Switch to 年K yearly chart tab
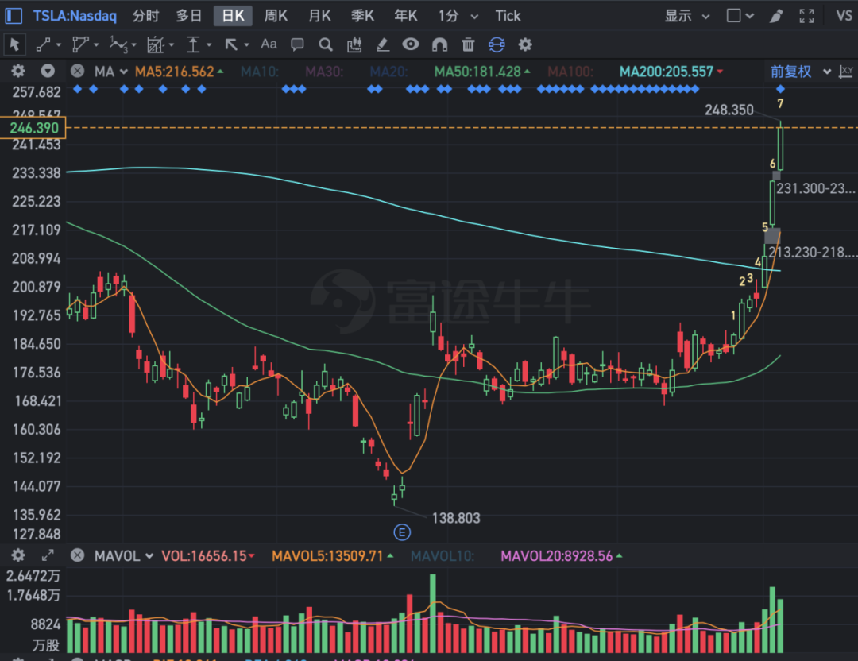858x661 pixels. coord(406,16)
